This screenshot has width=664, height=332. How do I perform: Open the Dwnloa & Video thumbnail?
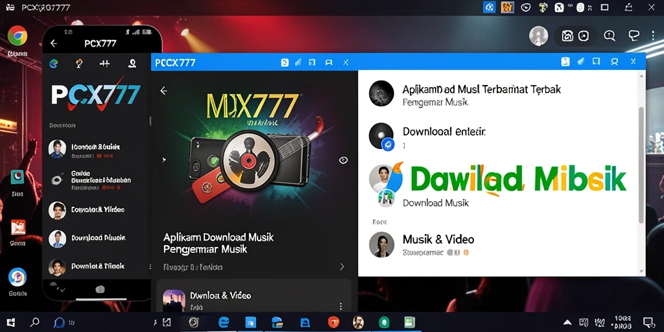(174, 300)
